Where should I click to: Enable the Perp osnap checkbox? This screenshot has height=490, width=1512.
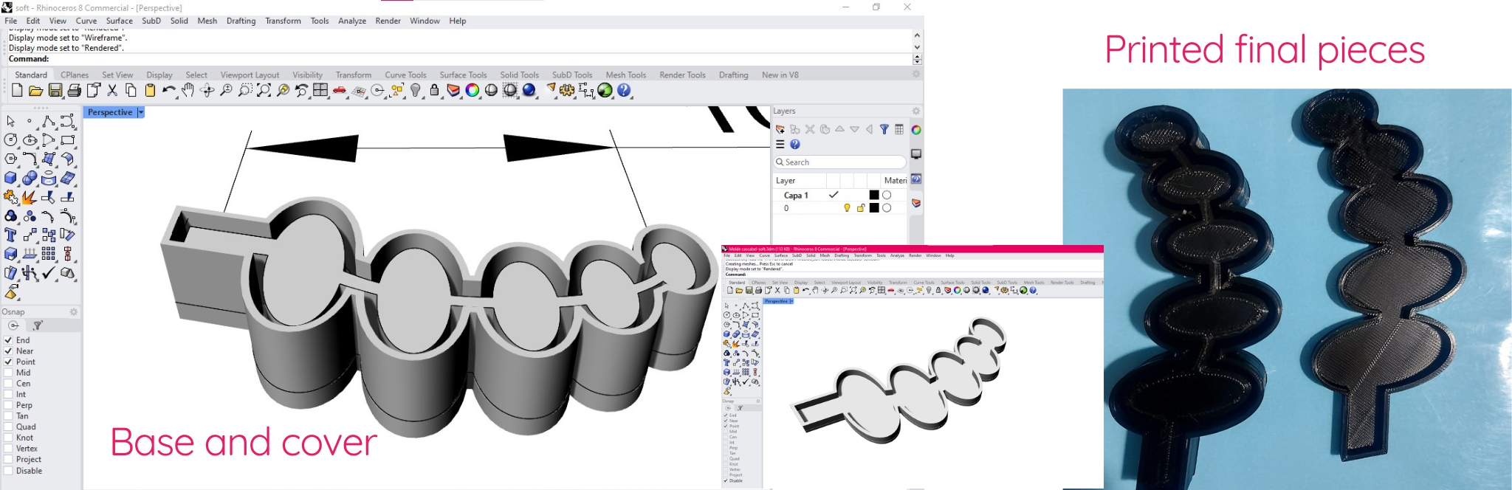(8, 405)
